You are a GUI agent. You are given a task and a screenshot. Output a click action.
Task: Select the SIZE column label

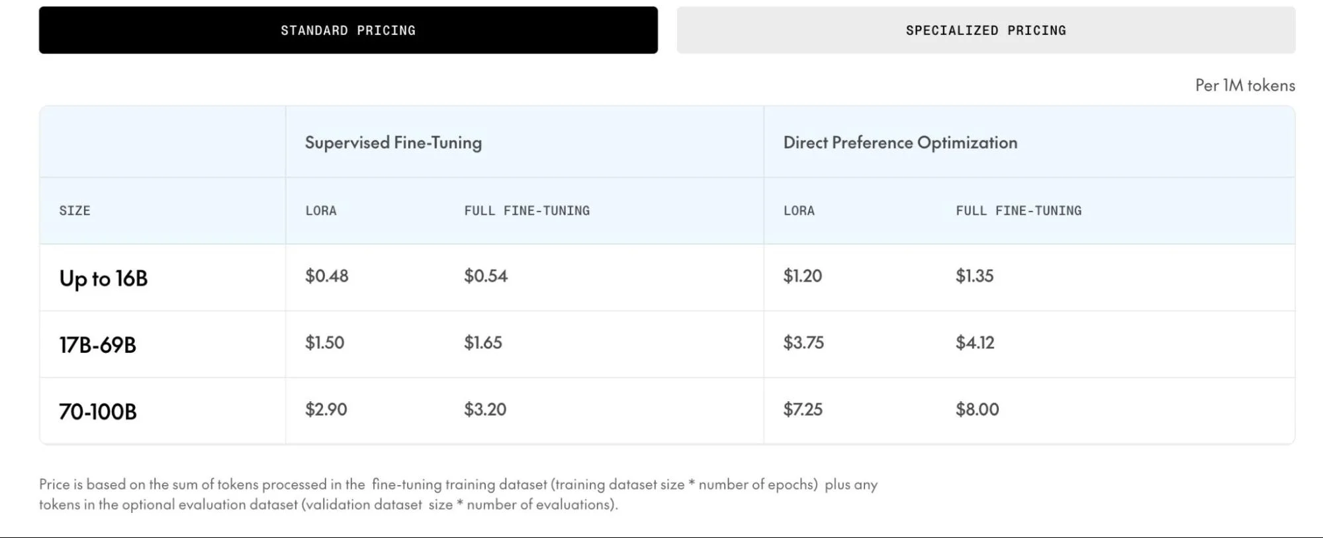(75, 211)
